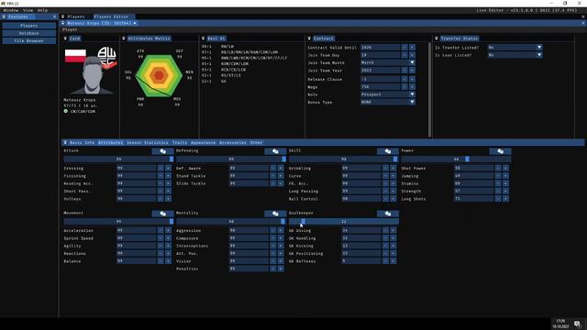The height and width of the screenshot is (330, 587).
Task: Collapse the Transfer Status panel triangle
Action: [x=437, y=38]
